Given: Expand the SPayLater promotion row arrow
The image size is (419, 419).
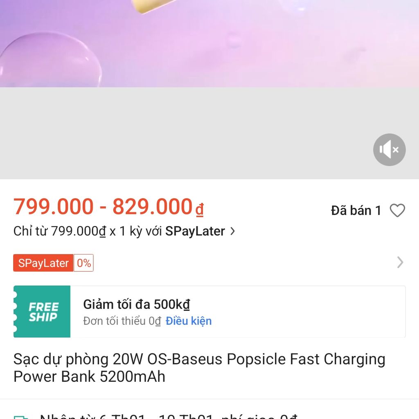Looking at the screenshot, I should (400, 262).
